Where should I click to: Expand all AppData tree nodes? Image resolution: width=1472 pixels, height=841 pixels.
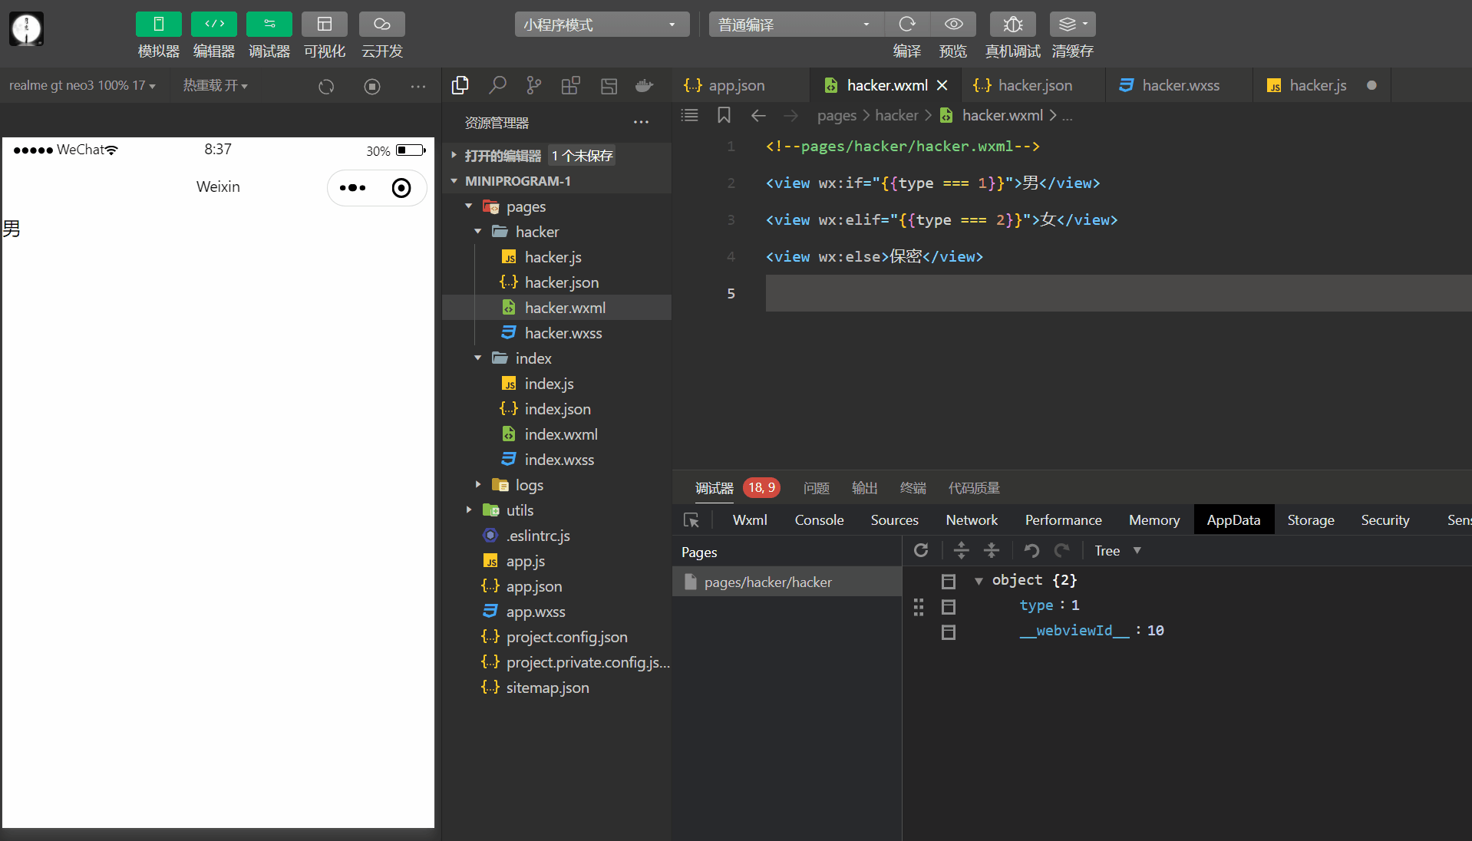pyautogui.click(x=961, y=550)
